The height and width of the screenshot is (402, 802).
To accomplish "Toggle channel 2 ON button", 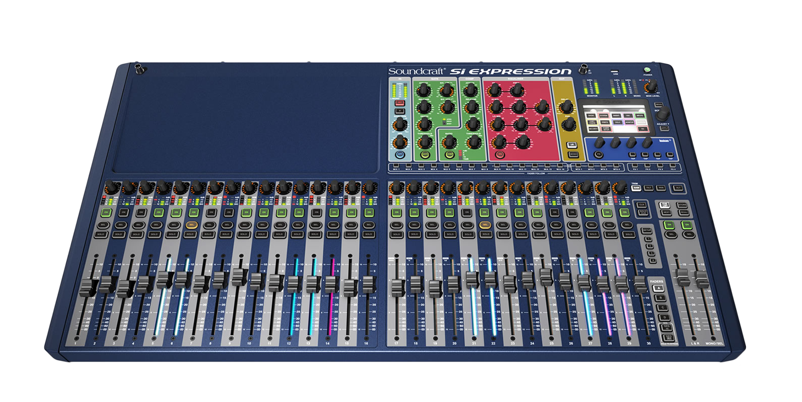I will coord(124,212).
